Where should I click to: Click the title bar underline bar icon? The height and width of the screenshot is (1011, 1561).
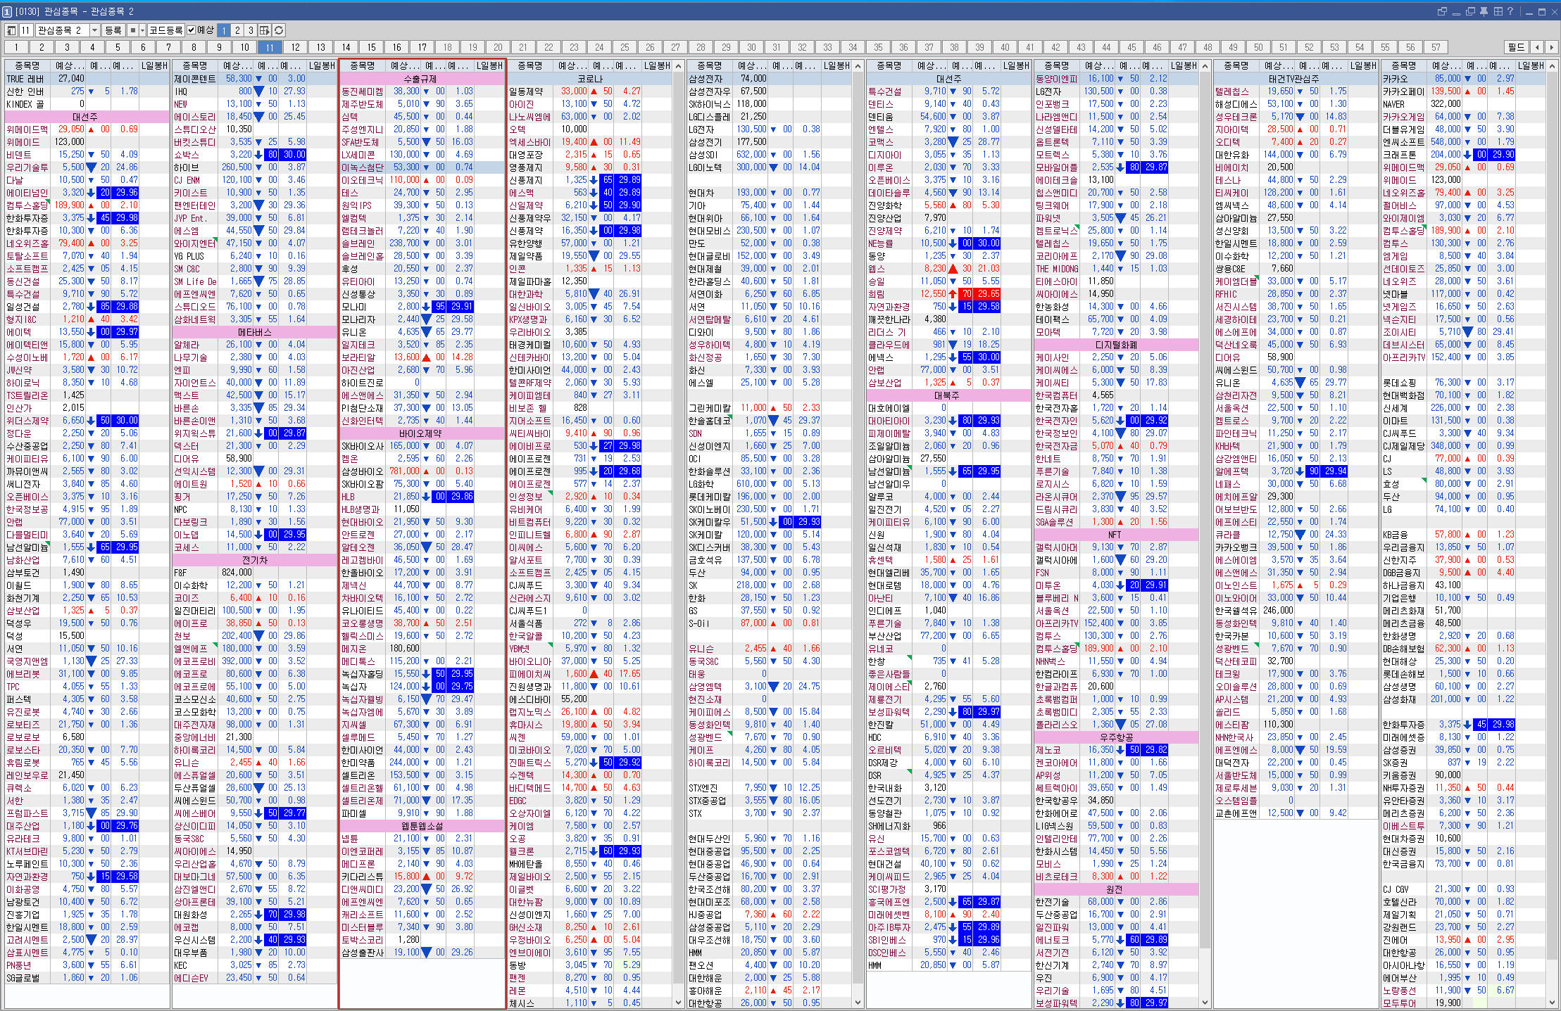(x=1456, y=13)
